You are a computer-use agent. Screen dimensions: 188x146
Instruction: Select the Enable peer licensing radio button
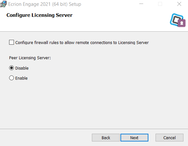[x=11, y=78]
